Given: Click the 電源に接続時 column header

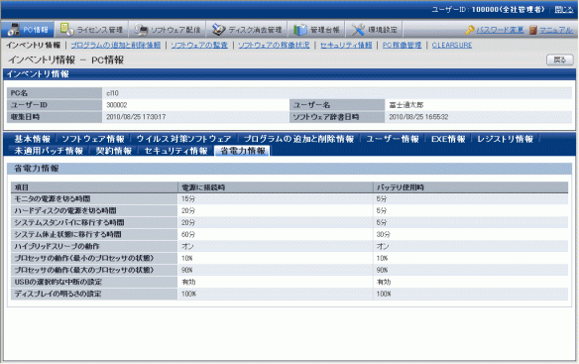Looking at the screenshot, I should pos(276,187).
